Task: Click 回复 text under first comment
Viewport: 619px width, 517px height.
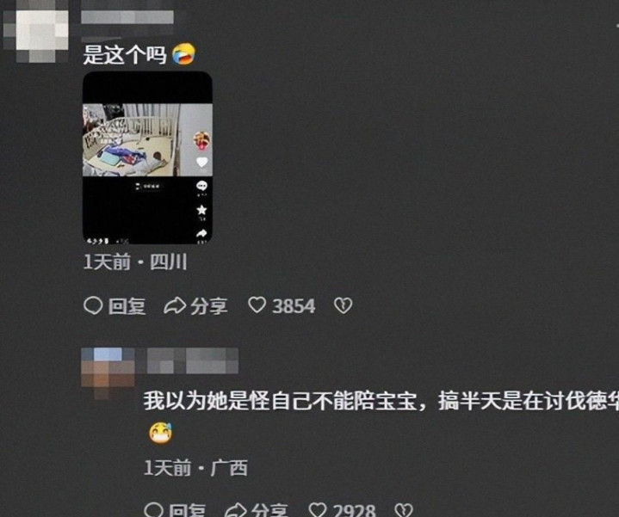Action: point(127,306)
